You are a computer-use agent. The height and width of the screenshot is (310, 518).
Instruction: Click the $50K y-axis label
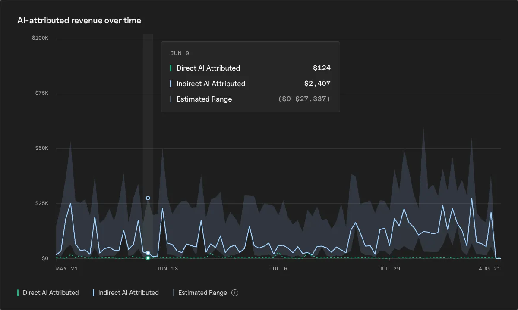(x=41, y=148)
